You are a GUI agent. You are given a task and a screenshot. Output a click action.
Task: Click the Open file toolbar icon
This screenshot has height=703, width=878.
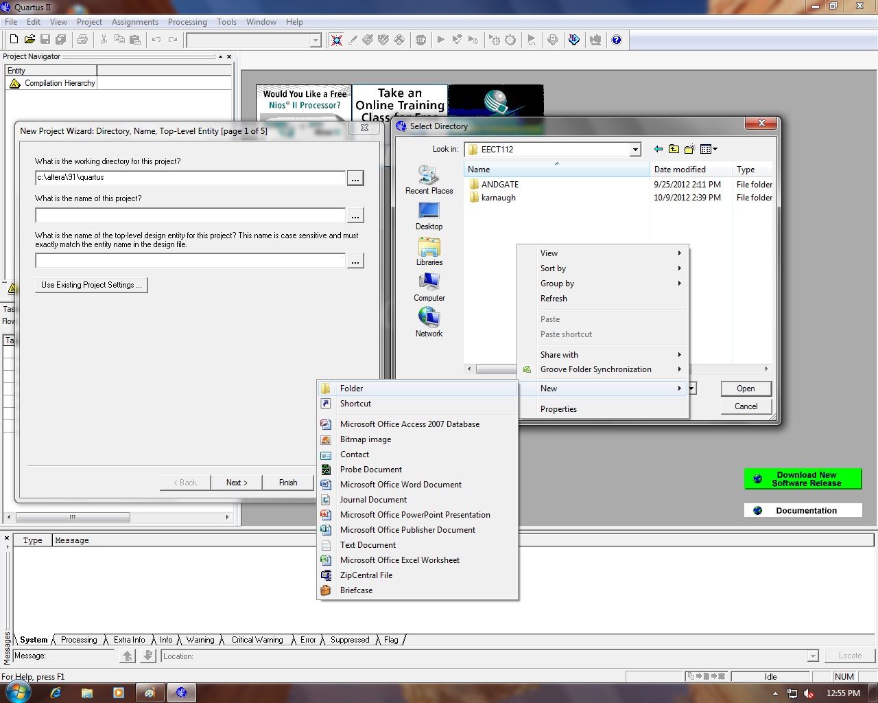click(x=29, y=40)
